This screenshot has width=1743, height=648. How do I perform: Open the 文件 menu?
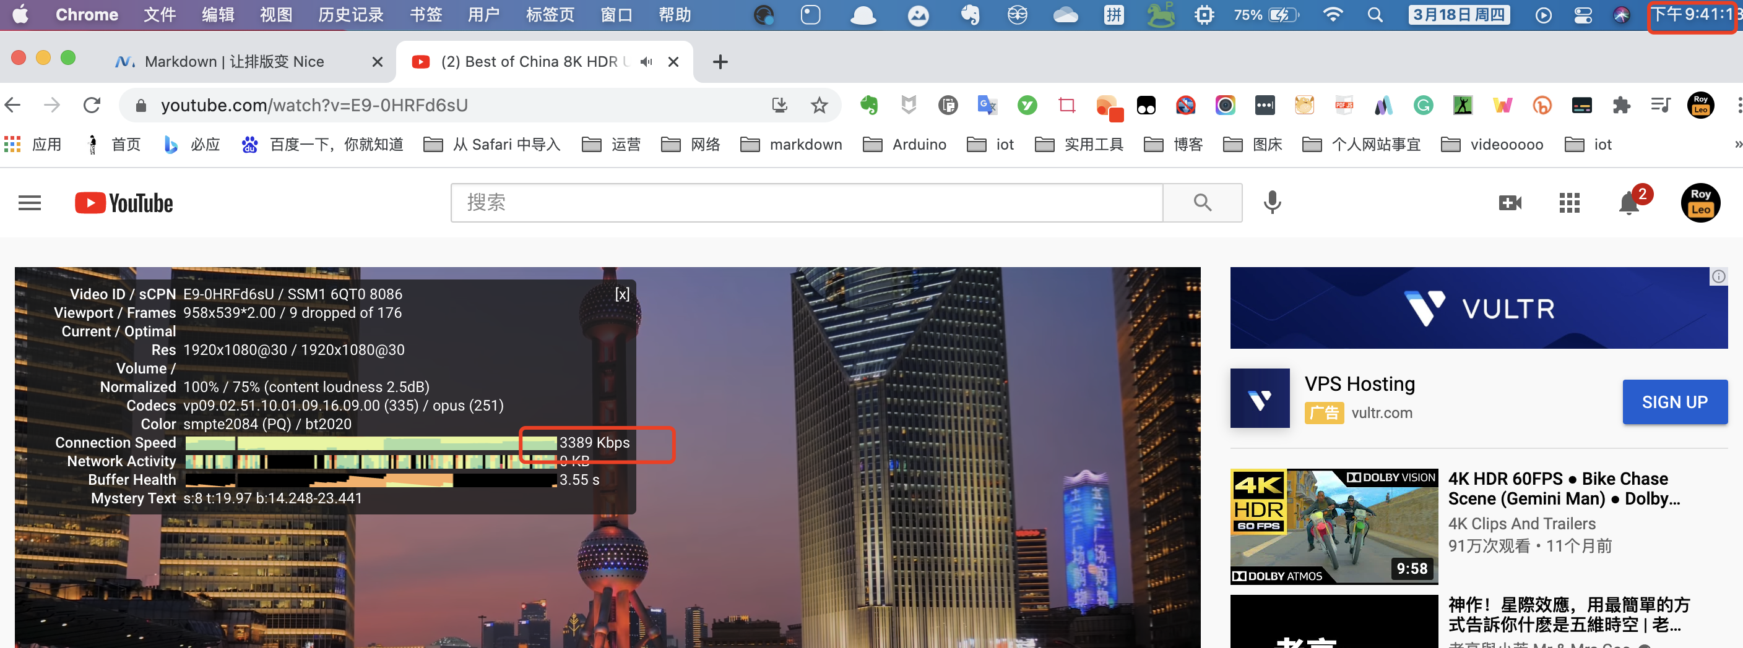[160, 15]
